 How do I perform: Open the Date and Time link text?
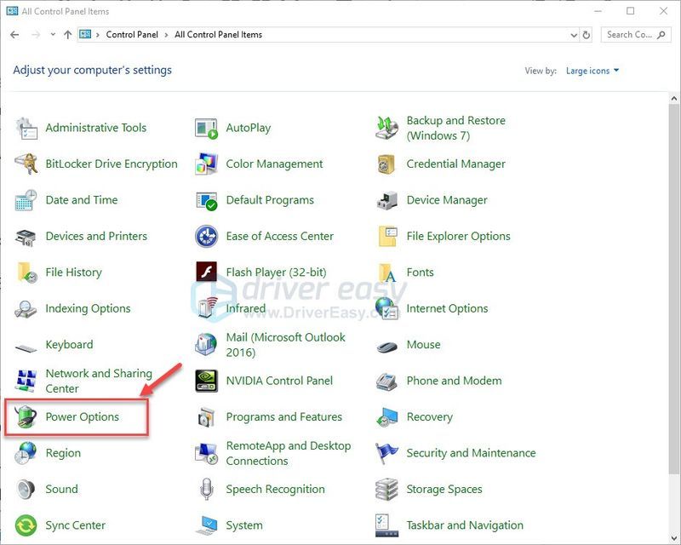pyautogui.click(x=82, y=200)
